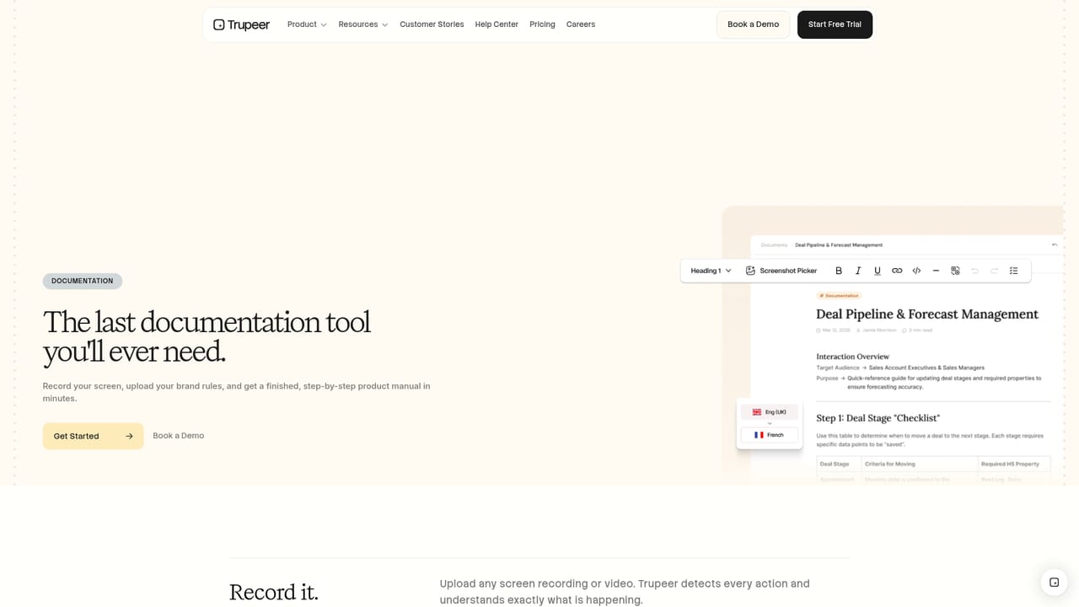Screen dimensions: 1079x607
Task: Click the 'Record it.' section heading
Action: tap(274, 592)
